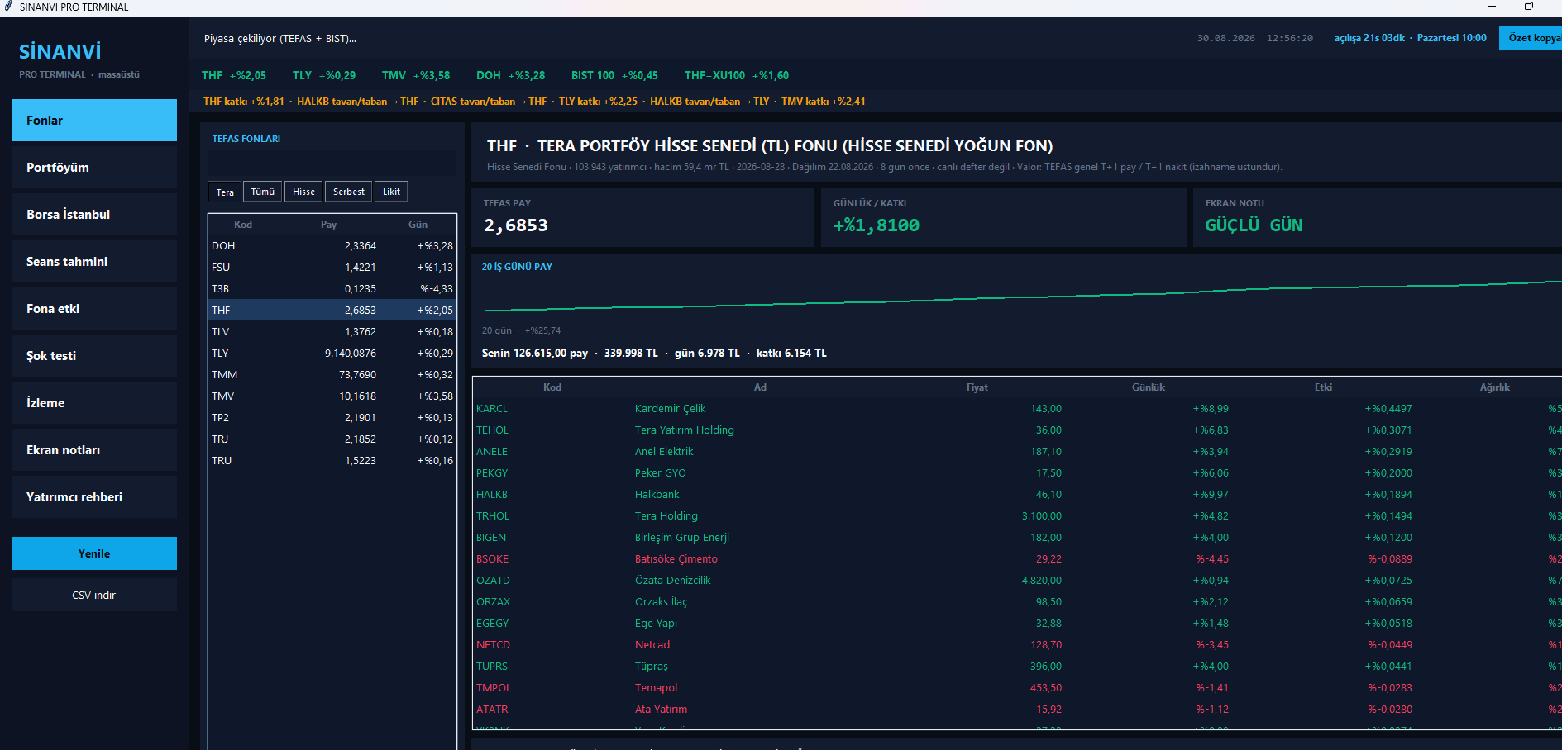
Task: Open Yatırımcı rehberi guide
Action: [x=94, y=497]
